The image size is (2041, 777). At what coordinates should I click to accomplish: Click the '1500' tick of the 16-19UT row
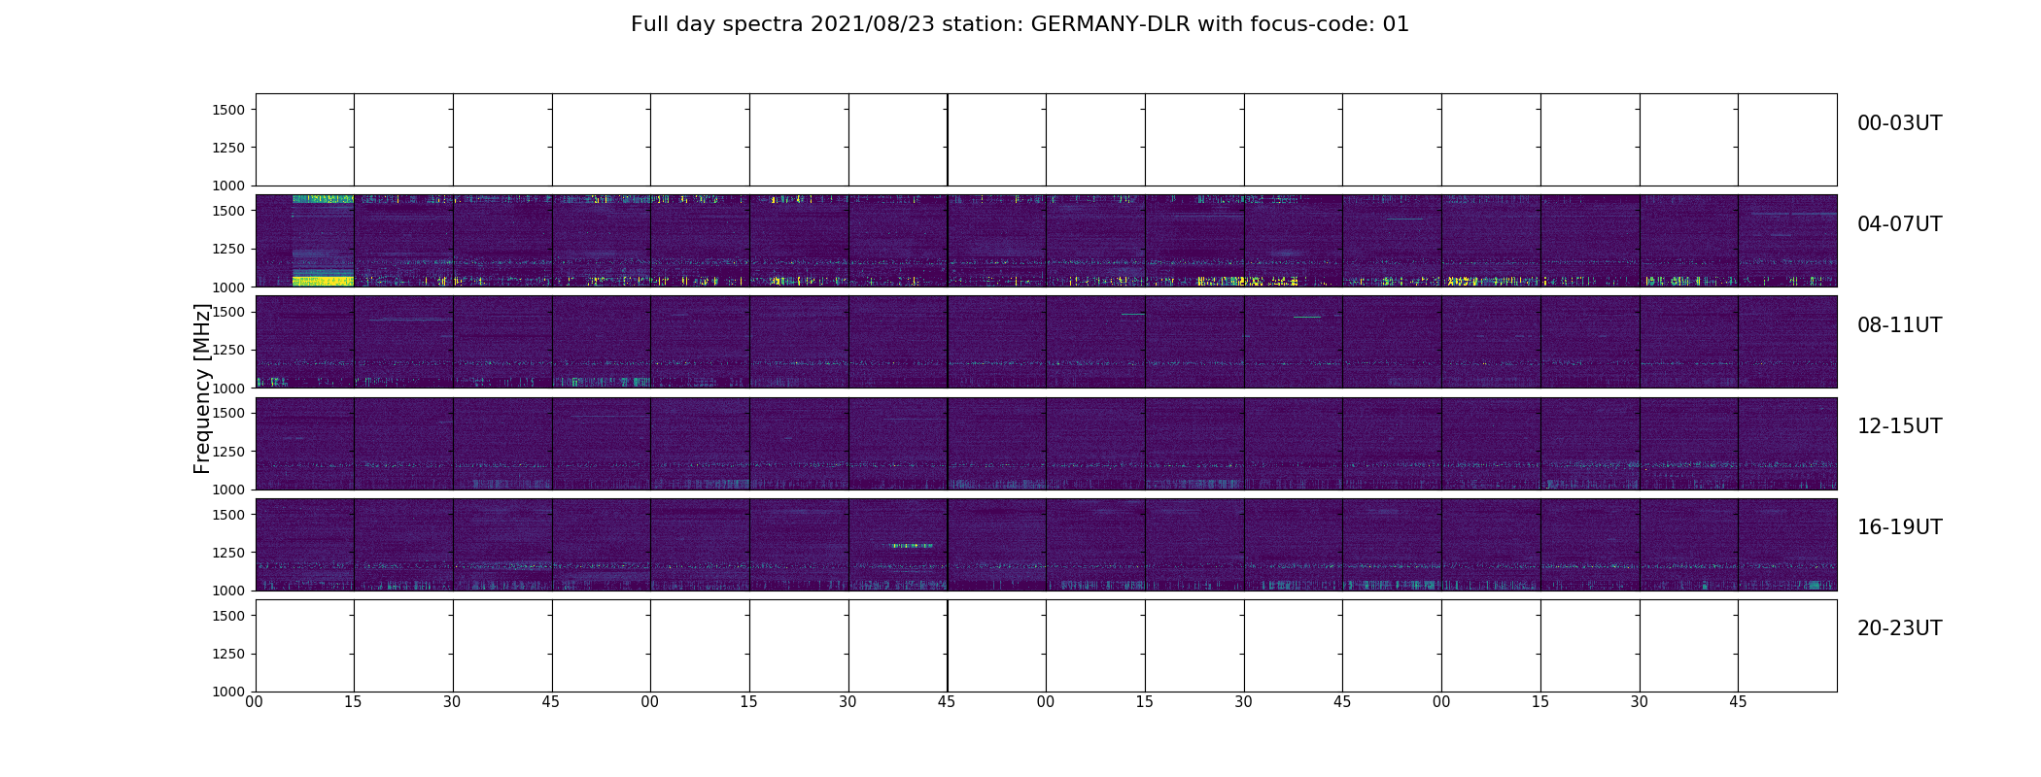click(228, 514)
